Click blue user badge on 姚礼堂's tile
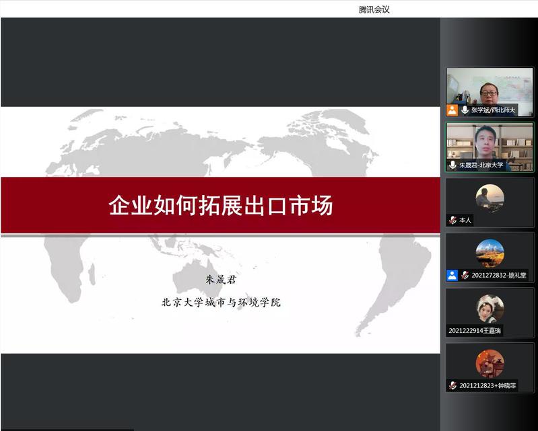This screenshot has width=538, height=431. click(x=452, y=275)
